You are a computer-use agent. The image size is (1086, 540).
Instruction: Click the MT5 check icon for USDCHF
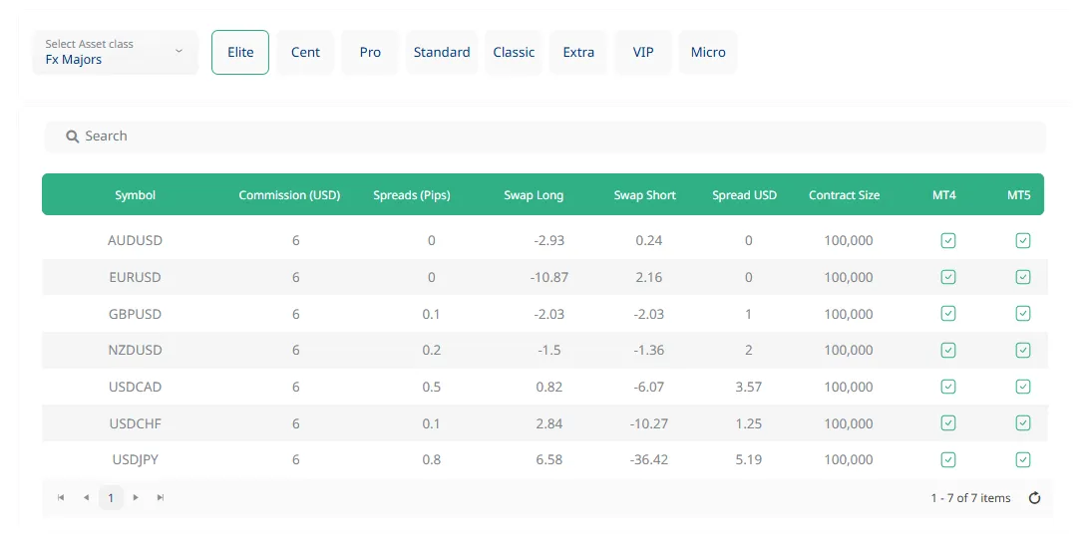(x=1022, y=423)
